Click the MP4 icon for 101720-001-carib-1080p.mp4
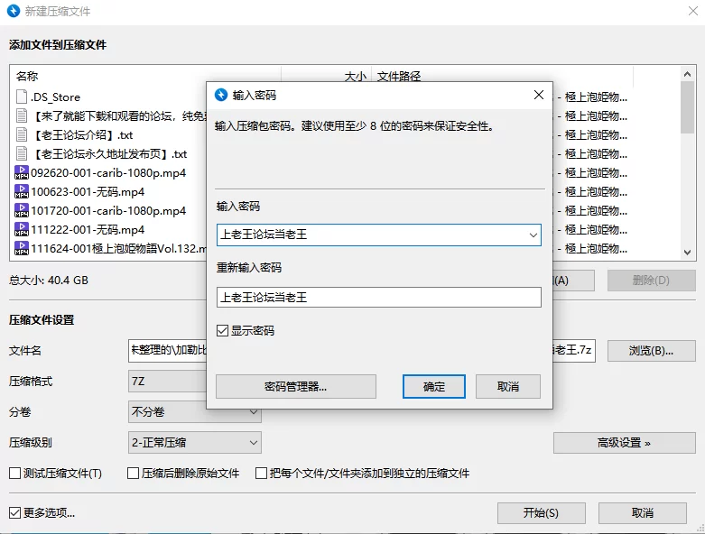The image size is (705, 534). tap(22, 210)
